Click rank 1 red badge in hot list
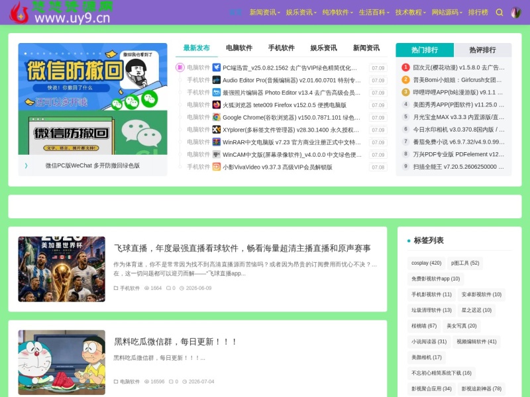The image size is (530, 397). [x=405, y=67]
